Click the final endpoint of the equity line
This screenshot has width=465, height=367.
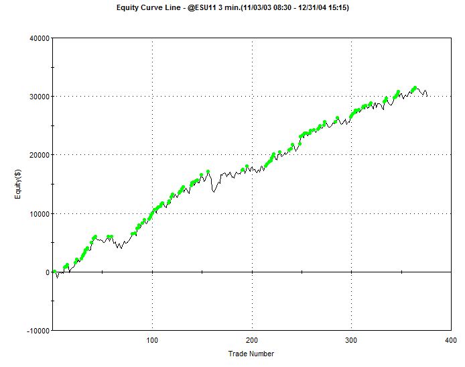[x=427, y=96]
